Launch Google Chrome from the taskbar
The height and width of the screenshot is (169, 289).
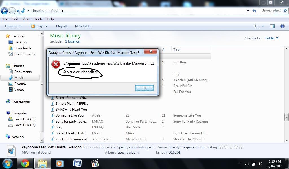(x=25, y=163)
